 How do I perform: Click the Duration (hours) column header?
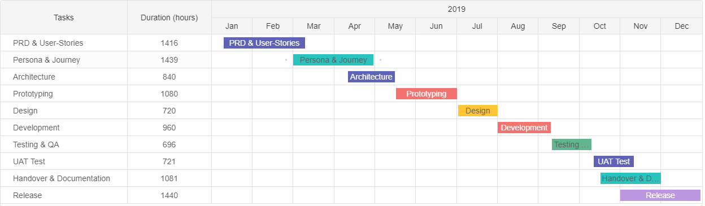[x=169, y=17]
